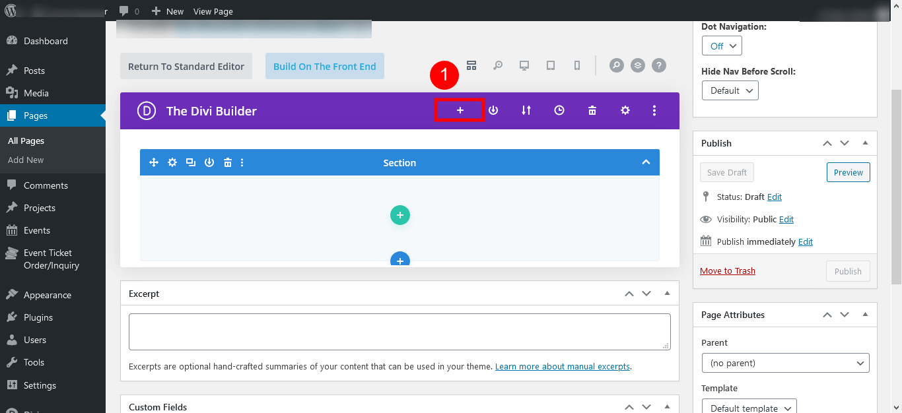Edit the Visibility Public link
The width and height of the screenshot is (902, 413).
pyautogui.click(x=786, y=219)
